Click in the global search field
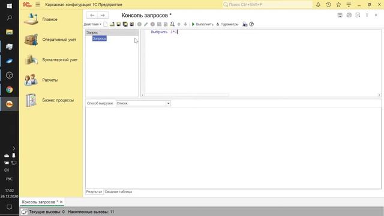The width and height of the screenshot is (384, 216). (x=268, y=4)
